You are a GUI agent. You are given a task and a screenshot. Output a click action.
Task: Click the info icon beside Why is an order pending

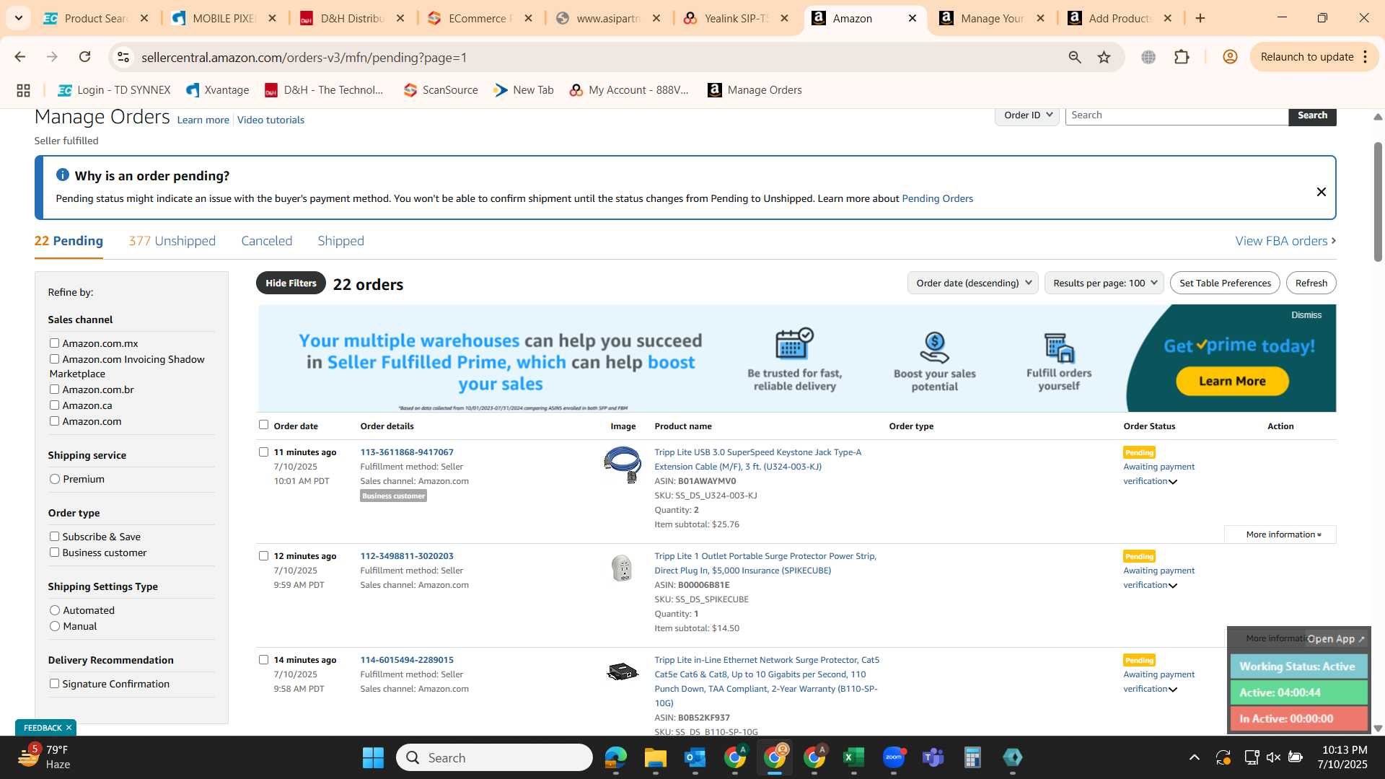click(x=63, y=175)
